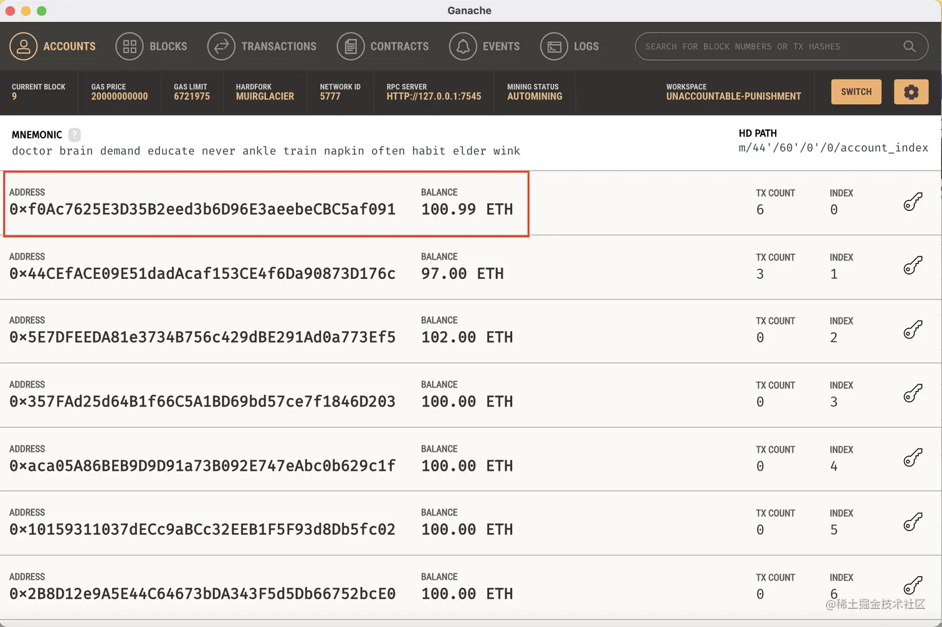Click the Transactions arrows icon
This screenshot has width=942, height=627.
(221, 47)
